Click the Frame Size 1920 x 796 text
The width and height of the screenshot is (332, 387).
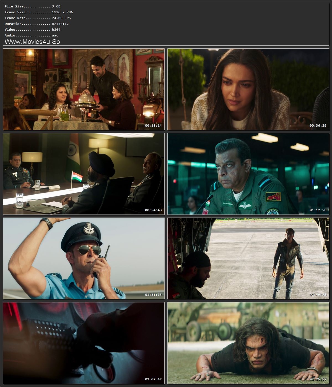click(x=35, y=12)
